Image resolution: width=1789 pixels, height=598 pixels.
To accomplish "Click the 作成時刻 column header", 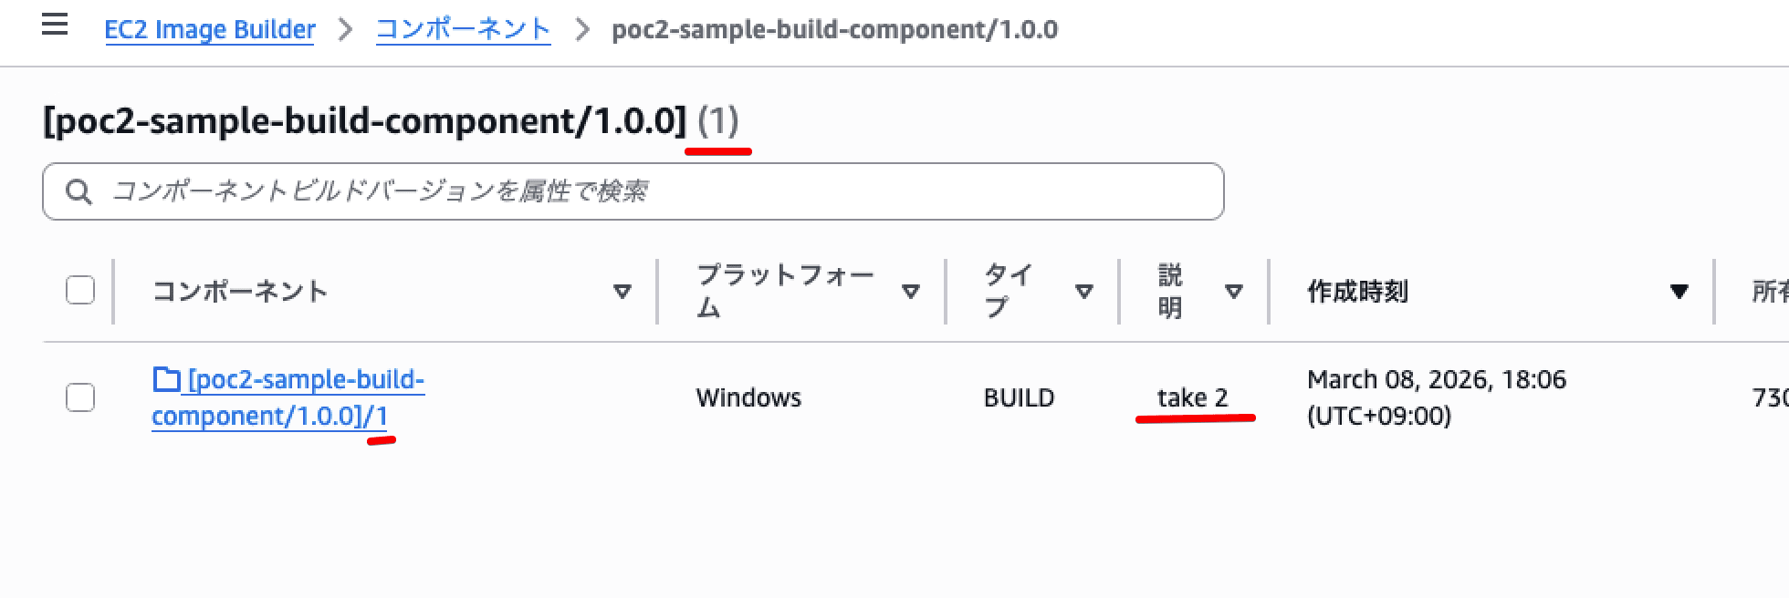I will [x=1357, y=290].
